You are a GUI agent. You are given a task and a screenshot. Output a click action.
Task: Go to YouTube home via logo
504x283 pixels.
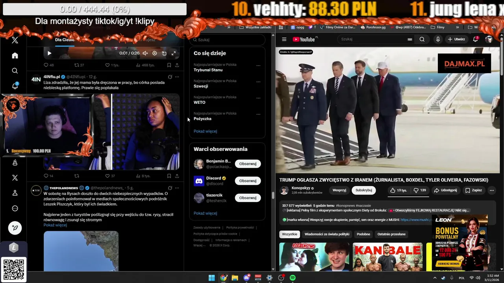coord(304,39)
